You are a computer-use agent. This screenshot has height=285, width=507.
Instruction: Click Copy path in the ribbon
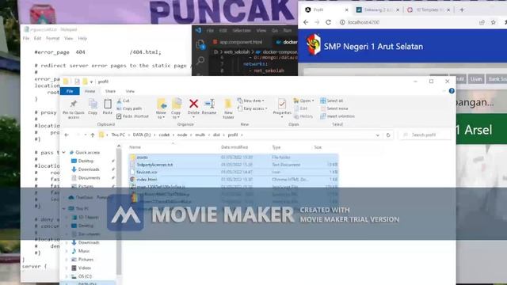tap(129, 108)
